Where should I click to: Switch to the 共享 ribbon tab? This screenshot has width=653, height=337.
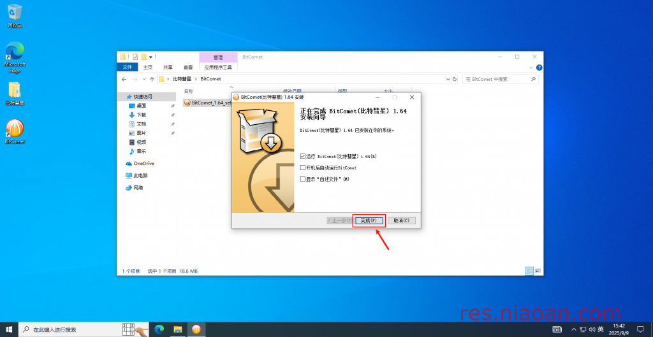[x=168, y=67]
